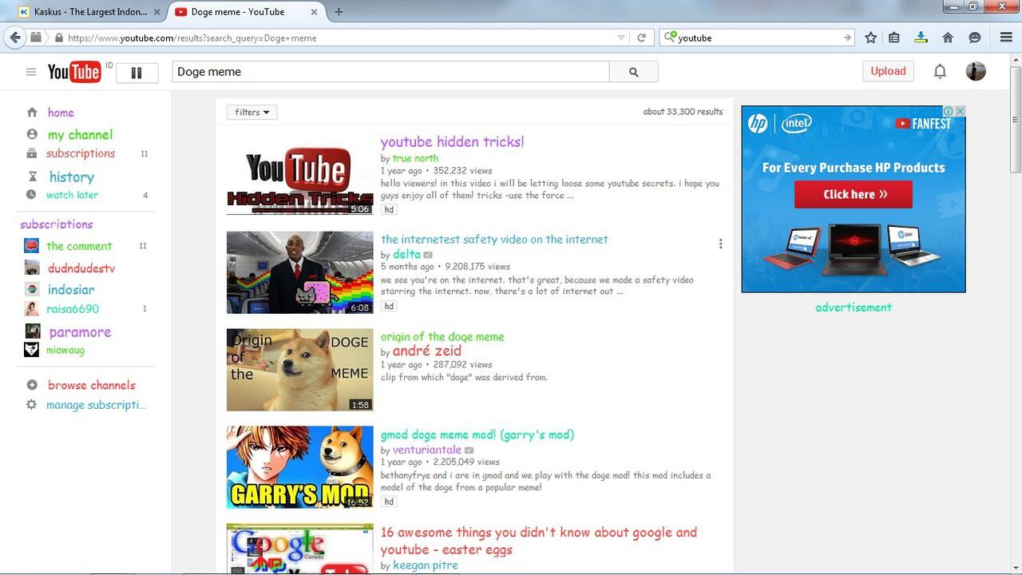Go to home in the sidebar
1022x575 pixels.
pyautogui.click(x=61, y=113)
